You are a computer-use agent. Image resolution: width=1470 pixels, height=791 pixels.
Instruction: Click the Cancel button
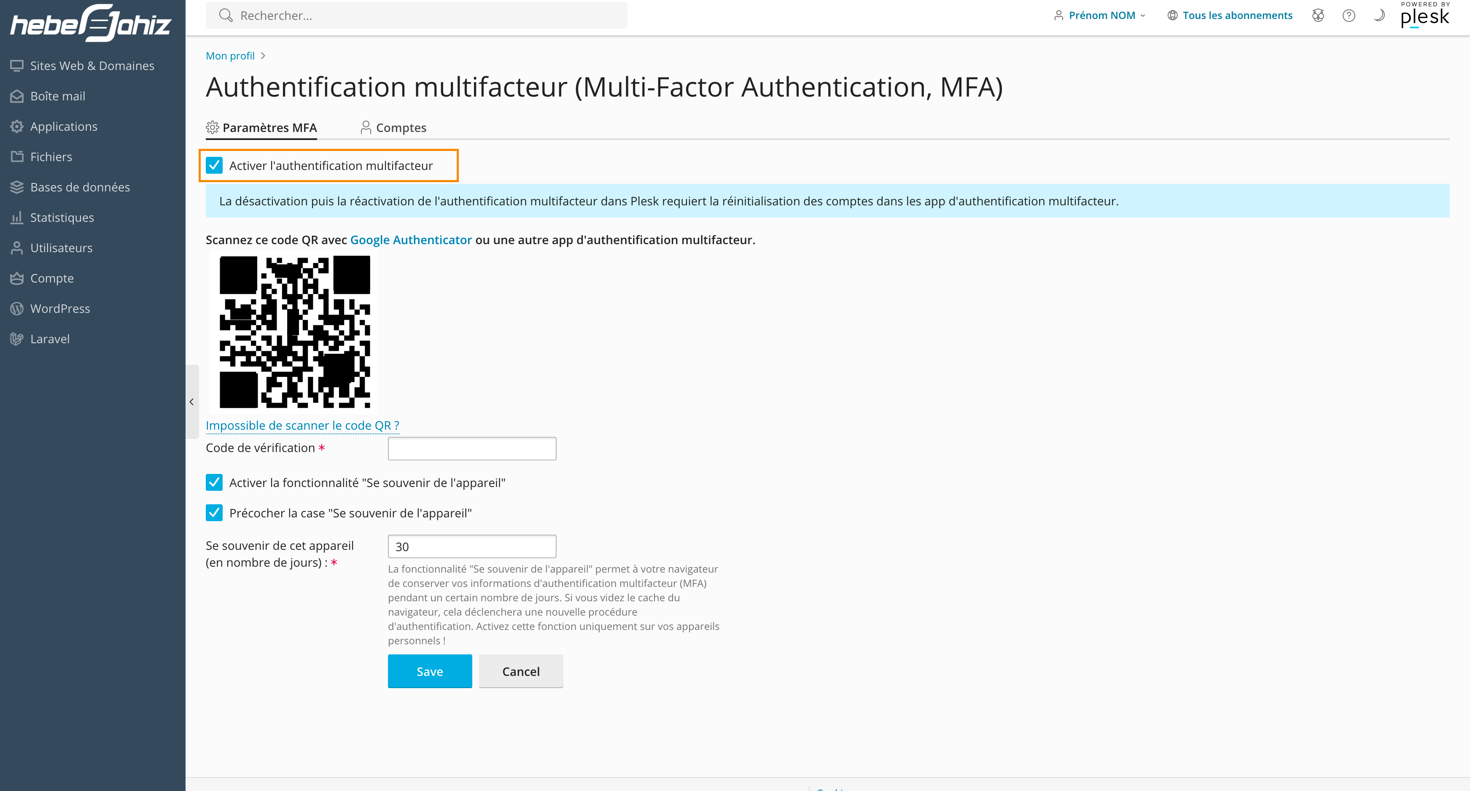tap(521, 671)
